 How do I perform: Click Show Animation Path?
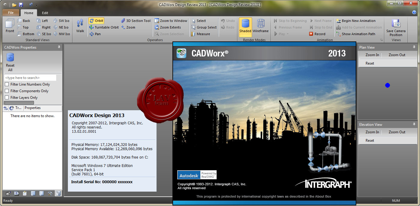point(356,34)
